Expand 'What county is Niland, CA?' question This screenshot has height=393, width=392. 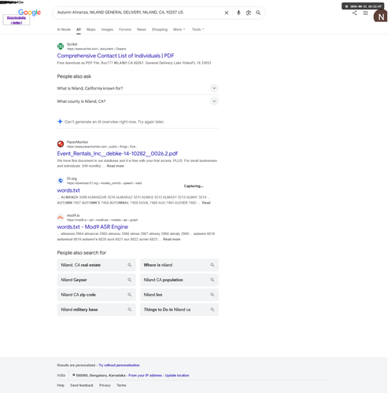coord(138,101)
